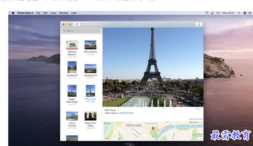Open Wi-Fi status in menu bar

tap(207, 13)
